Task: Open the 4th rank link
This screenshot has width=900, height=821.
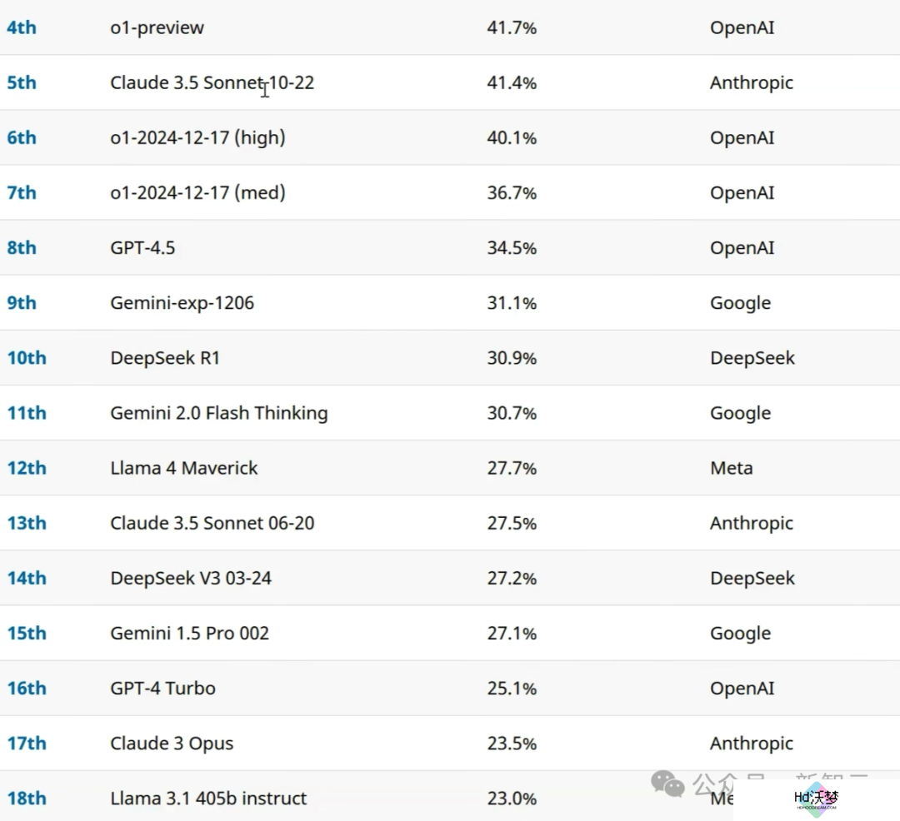Action: (22, 27)
